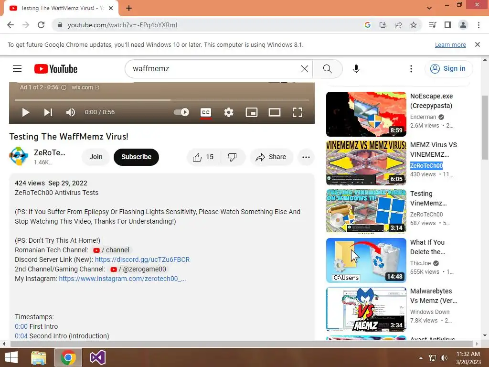The width and height of the screenshot is (489, 367).
Task: Open the Chrome profile avatar
Action: point(463,25)
